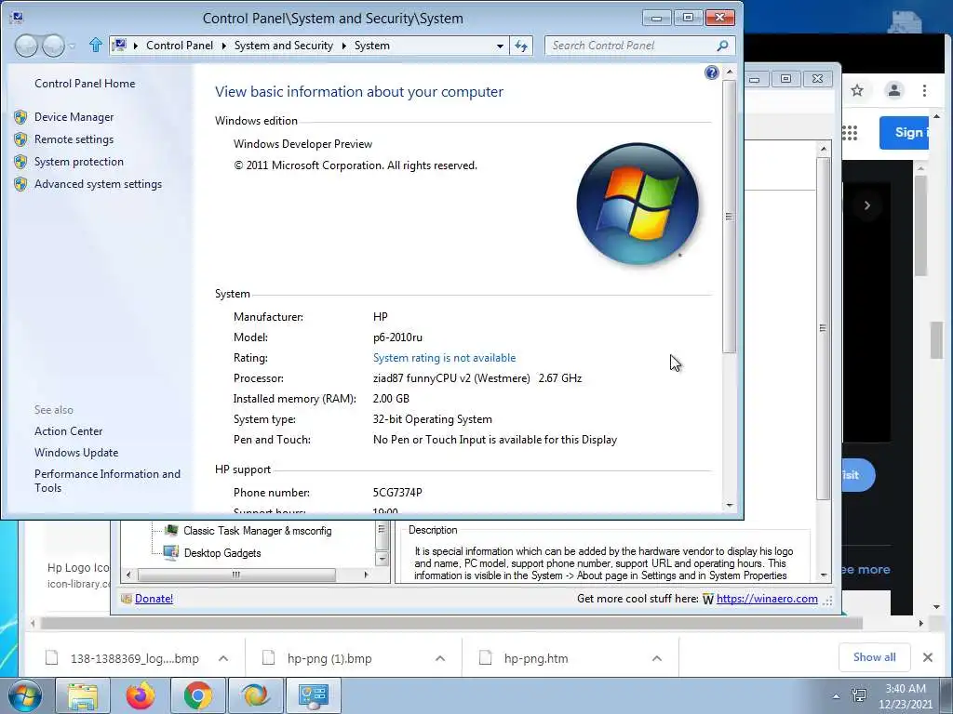Select Control Panel breadcrumb segment
The height and width of the screenshot is (714, 953).
(180, 46)
